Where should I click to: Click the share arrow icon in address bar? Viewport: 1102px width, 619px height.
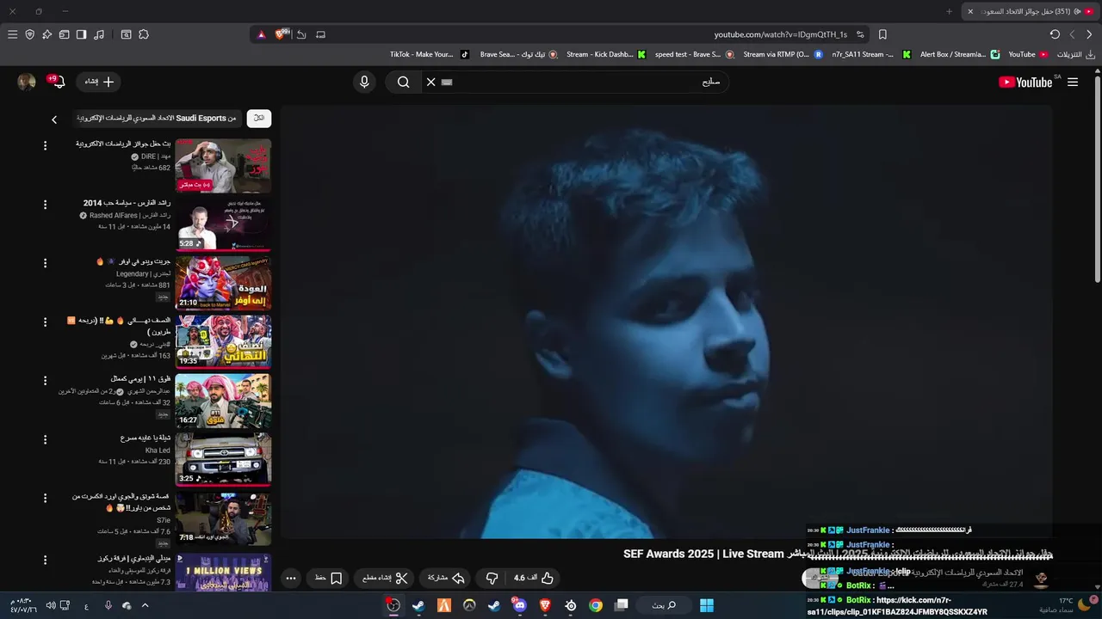coord(301,34)
